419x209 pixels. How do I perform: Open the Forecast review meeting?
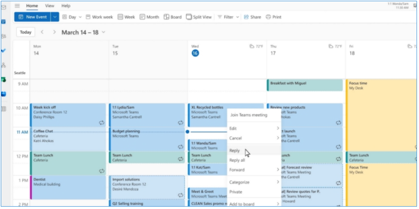tap(312, 175)
